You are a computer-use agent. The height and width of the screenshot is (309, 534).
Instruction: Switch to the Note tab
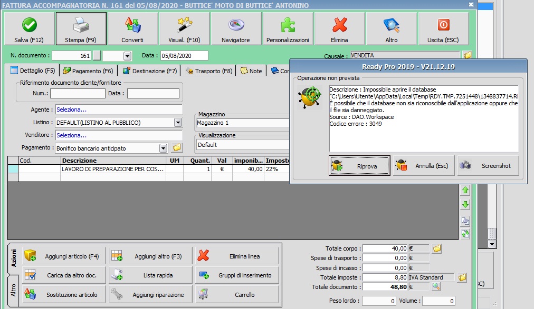[251, 71]
